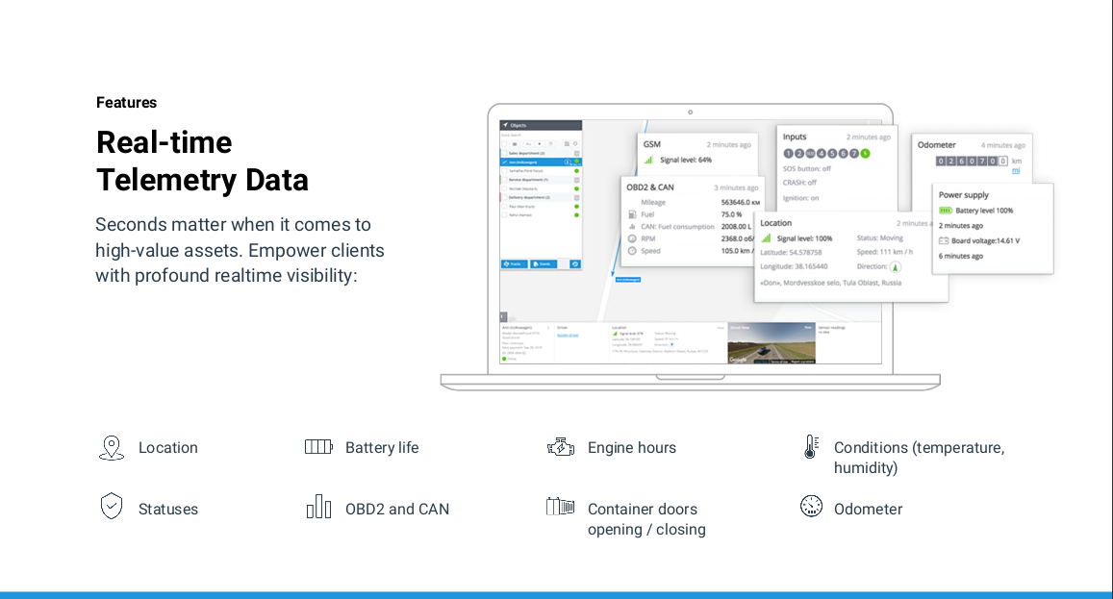Click the Engine hours icon
Viewport: 1113px width, 599px height.
[561, 447]
